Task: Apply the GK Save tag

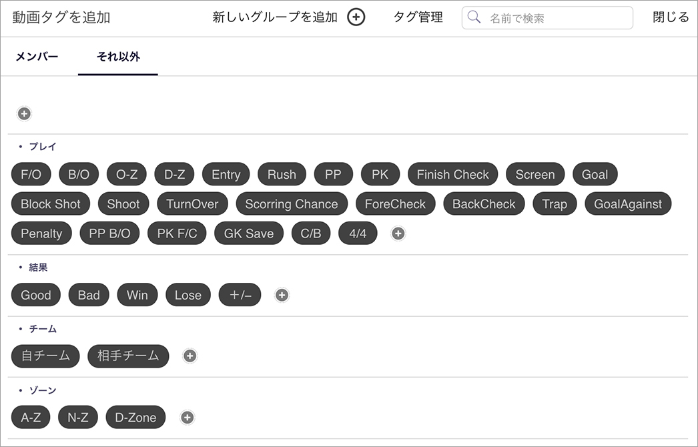Action: click(249, 233)
